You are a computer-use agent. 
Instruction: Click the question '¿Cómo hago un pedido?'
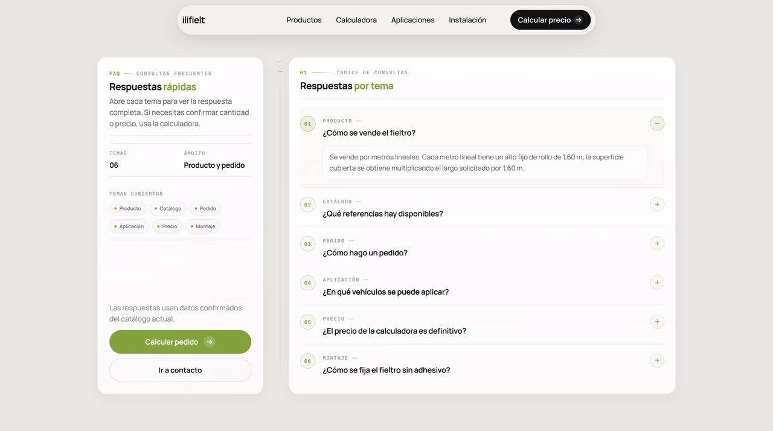pyautogui.click(x=365, y=253)
